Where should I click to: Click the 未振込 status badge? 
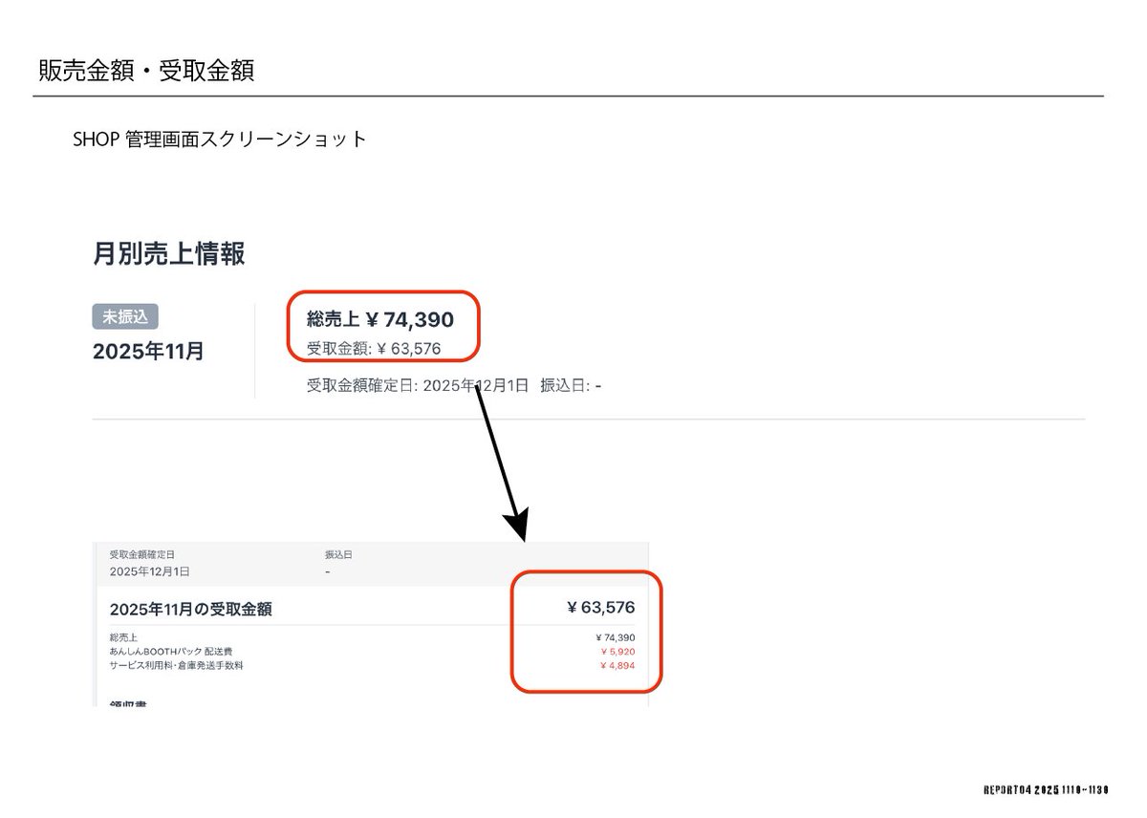coord(125,317)
